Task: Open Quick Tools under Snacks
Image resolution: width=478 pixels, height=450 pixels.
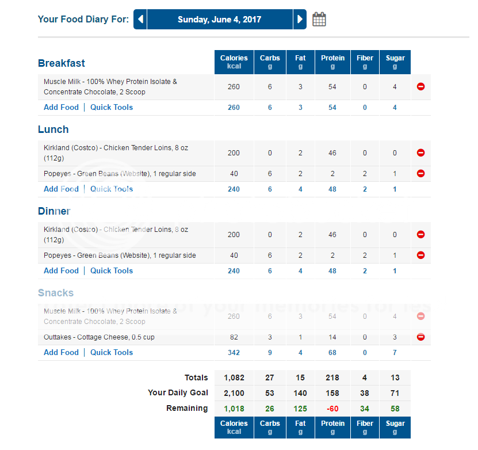Action: click(112, 353)
